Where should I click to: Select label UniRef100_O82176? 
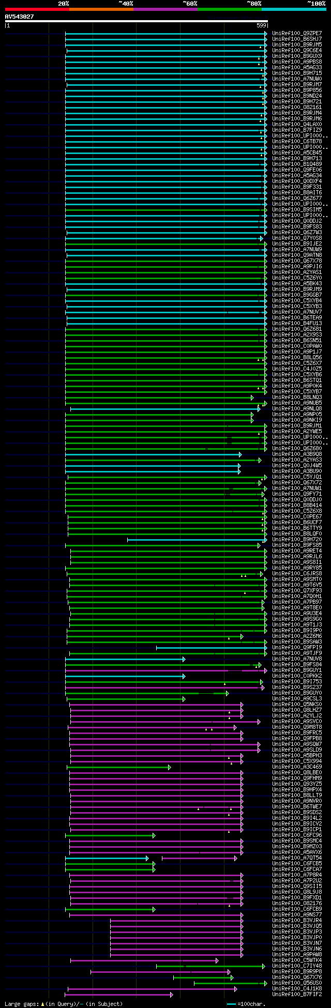296,904
